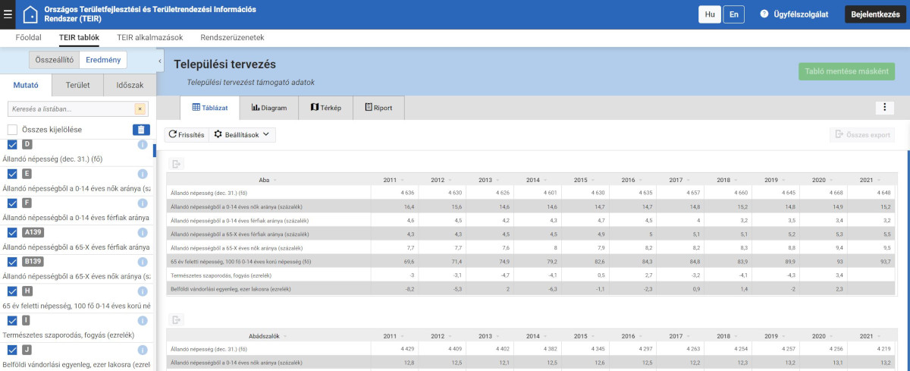910x371 pixels.
Task: Show info for indicator D
Action: tap(142, 145)
